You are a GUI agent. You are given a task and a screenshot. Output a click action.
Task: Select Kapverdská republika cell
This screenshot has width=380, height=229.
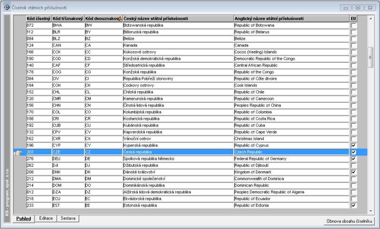[178, 132]
